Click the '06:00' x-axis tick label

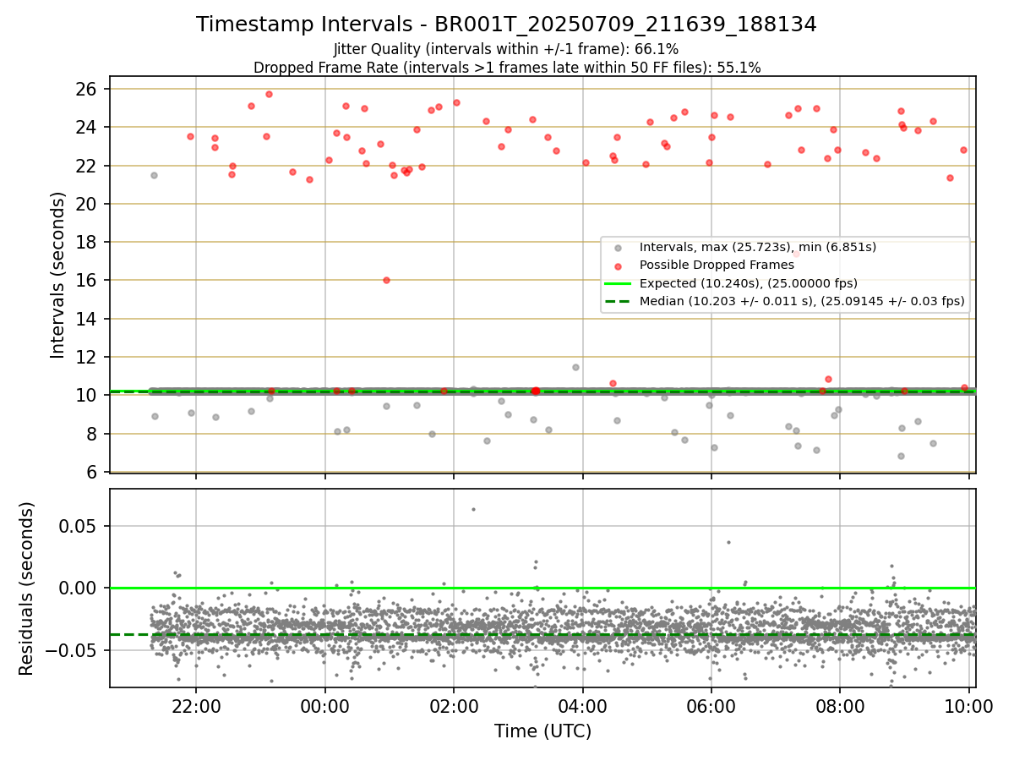click(x=711, y=707)
